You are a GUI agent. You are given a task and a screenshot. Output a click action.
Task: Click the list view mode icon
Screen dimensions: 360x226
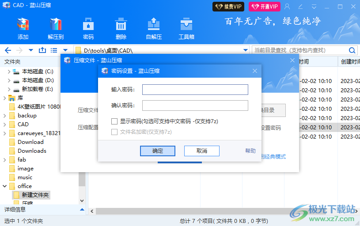coord(54,50)
